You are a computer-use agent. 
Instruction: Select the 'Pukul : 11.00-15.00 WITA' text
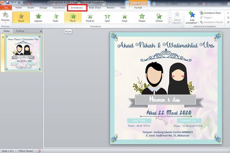(x=188, y=126)
